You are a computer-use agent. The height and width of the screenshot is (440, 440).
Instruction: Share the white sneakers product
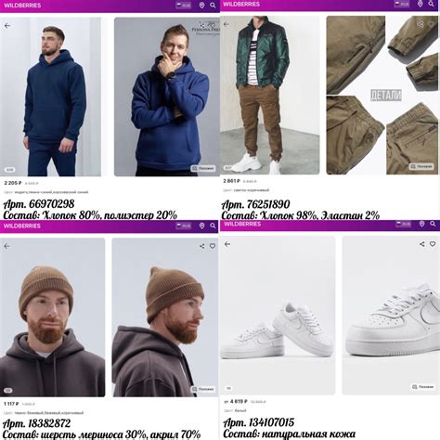click(422, 244)
